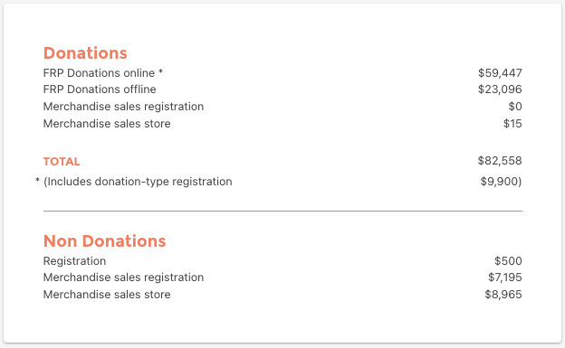
Task: Click the $59,447 online donations amount
Action: (x=500, y=73)
